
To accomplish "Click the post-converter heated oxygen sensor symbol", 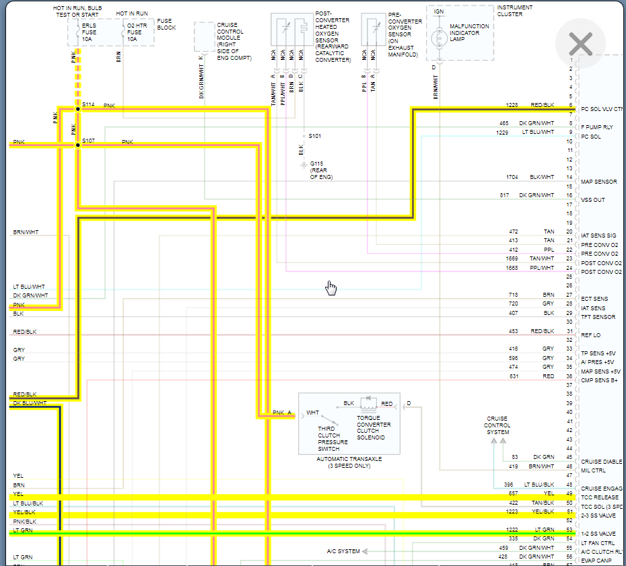I will tap(292, 29).
